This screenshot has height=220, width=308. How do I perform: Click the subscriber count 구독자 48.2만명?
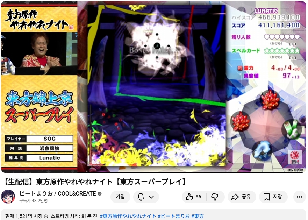click(x=34, y=201)
